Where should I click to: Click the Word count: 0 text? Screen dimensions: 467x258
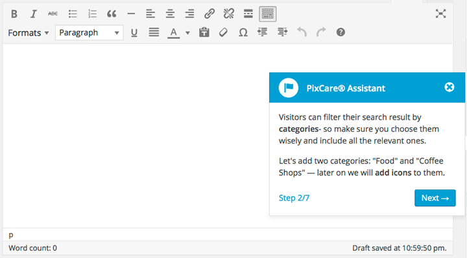[x=33, y=248]
